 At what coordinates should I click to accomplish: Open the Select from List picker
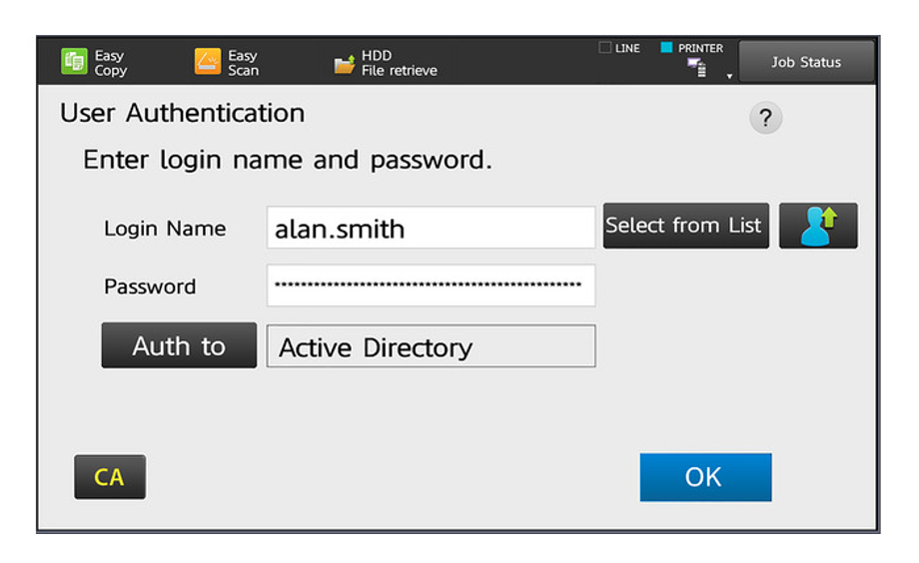point(685,226)
